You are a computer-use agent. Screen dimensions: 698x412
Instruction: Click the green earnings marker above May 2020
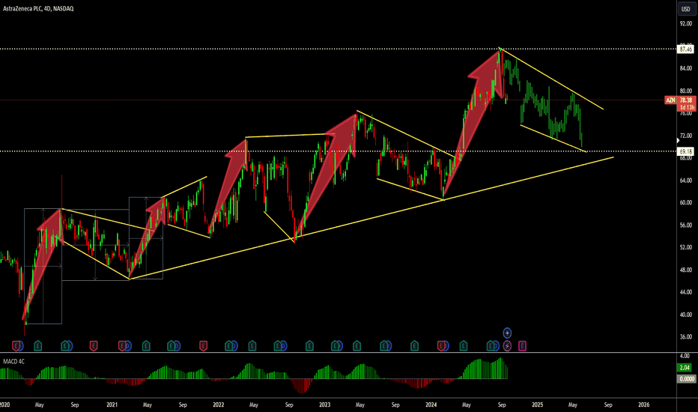[x=38, y=345]
